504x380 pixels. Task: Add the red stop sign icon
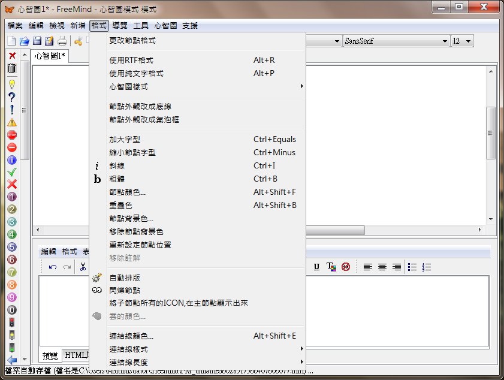pos(12,135)
